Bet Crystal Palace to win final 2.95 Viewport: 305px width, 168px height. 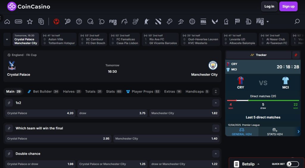tap(58, 139)
